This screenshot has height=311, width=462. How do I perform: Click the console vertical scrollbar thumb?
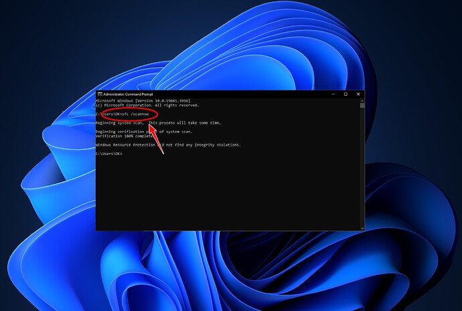362,105
